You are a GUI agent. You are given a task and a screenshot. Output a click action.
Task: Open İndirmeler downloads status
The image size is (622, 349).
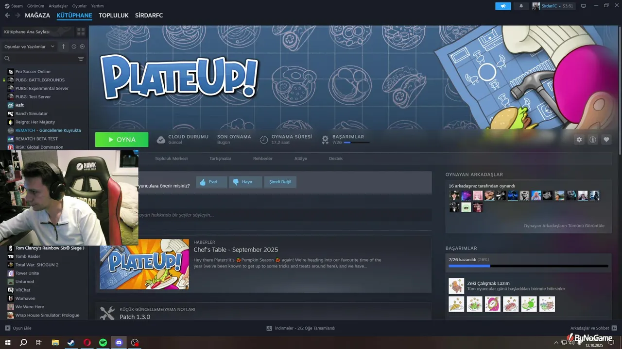coord(301,328)
